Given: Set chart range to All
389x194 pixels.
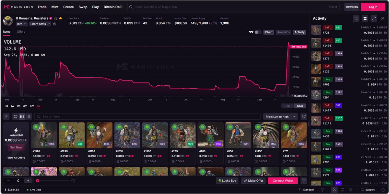Looking at the screenshot, I should [x=39, y=106].
